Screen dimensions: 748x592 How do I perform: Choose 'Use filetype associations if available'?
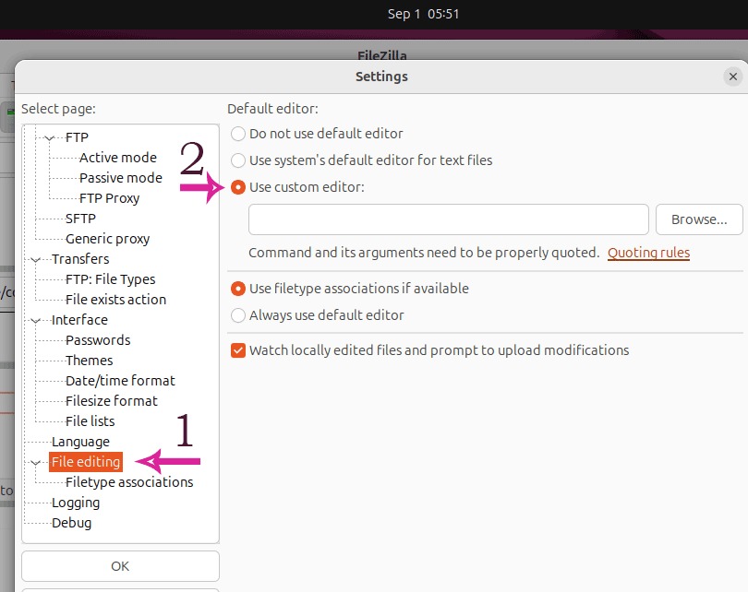pyautogui.click(x=238, y=289)
